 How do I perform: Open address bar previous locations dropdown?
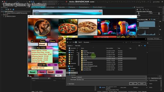(x=124, y=42)
